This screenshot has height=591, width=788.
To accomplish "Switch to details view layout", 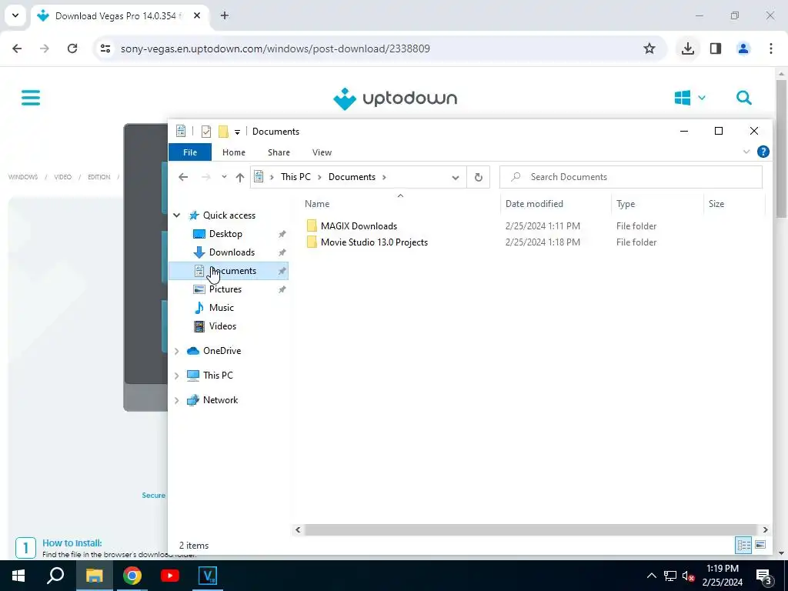I will tap(744, 546).
